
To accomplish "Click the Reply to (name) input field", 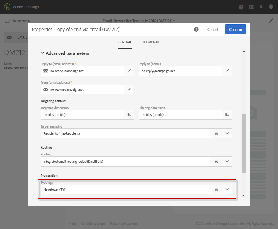I will click(180, 71).
